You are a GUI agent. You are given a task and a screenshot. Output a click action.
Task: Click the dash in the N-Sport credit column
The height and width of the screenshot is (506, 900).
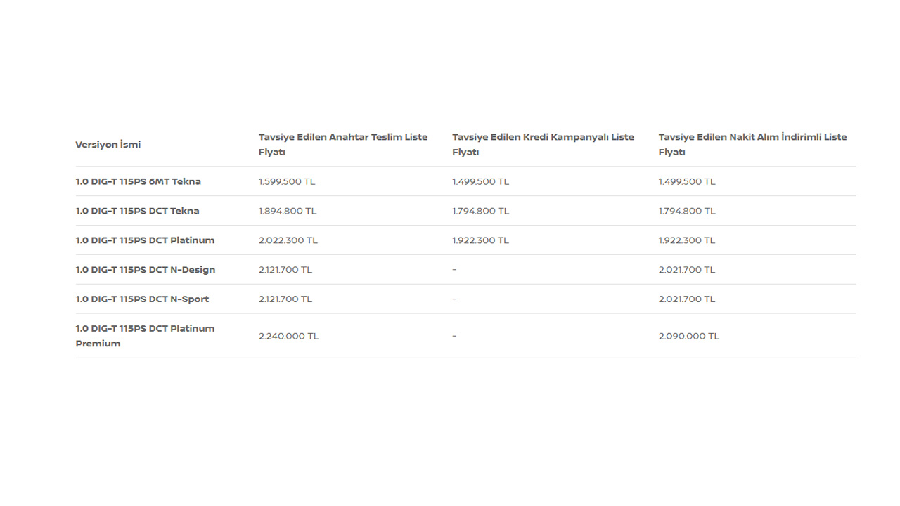pos(454,299)
